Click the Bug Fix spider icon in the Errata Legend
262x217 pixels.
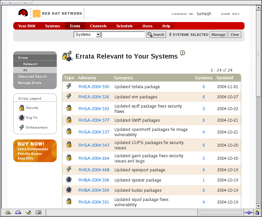(21, 118)
